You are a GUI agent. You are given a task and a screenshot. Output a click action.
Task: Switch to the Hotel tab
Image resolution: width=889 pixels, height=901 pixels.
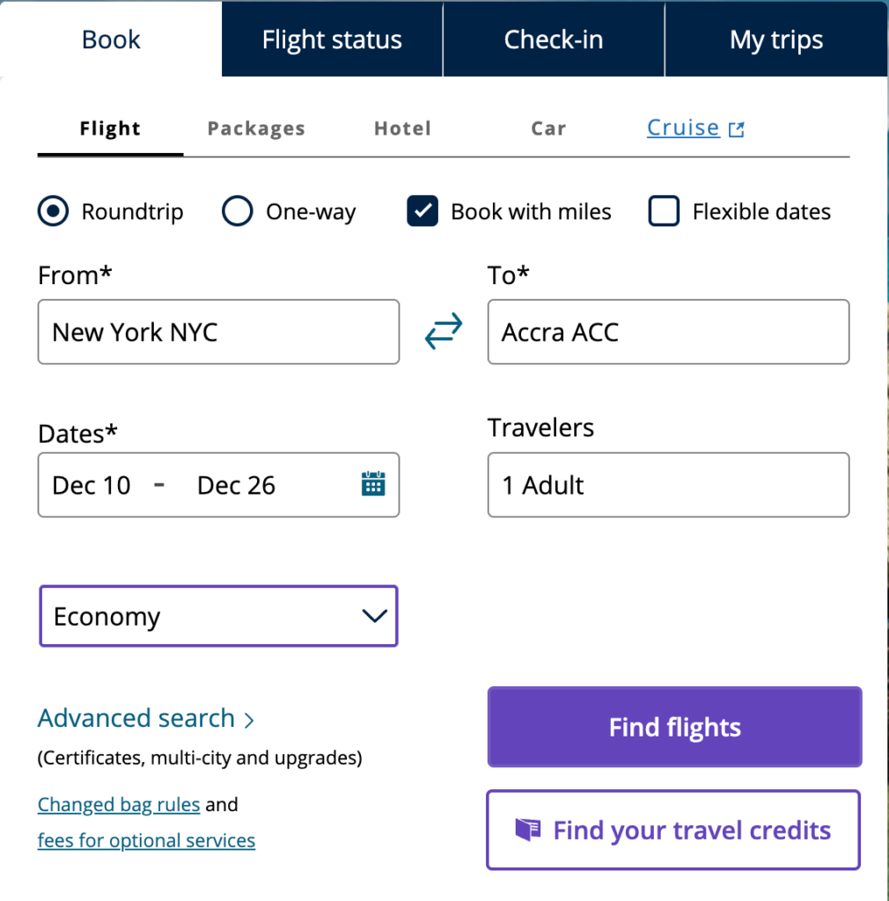pos(402,128)
